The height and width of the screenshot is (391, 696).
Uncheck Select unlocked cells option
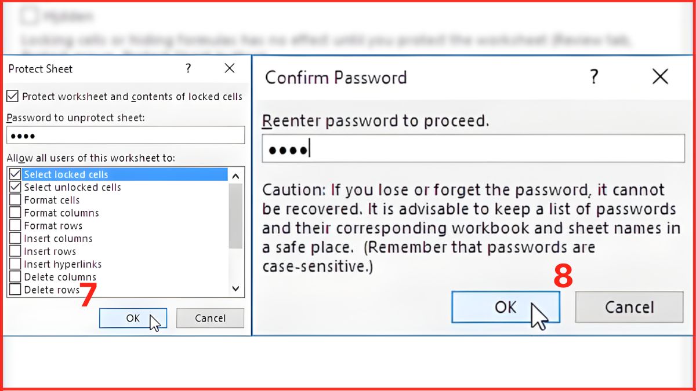coord(15,187)
